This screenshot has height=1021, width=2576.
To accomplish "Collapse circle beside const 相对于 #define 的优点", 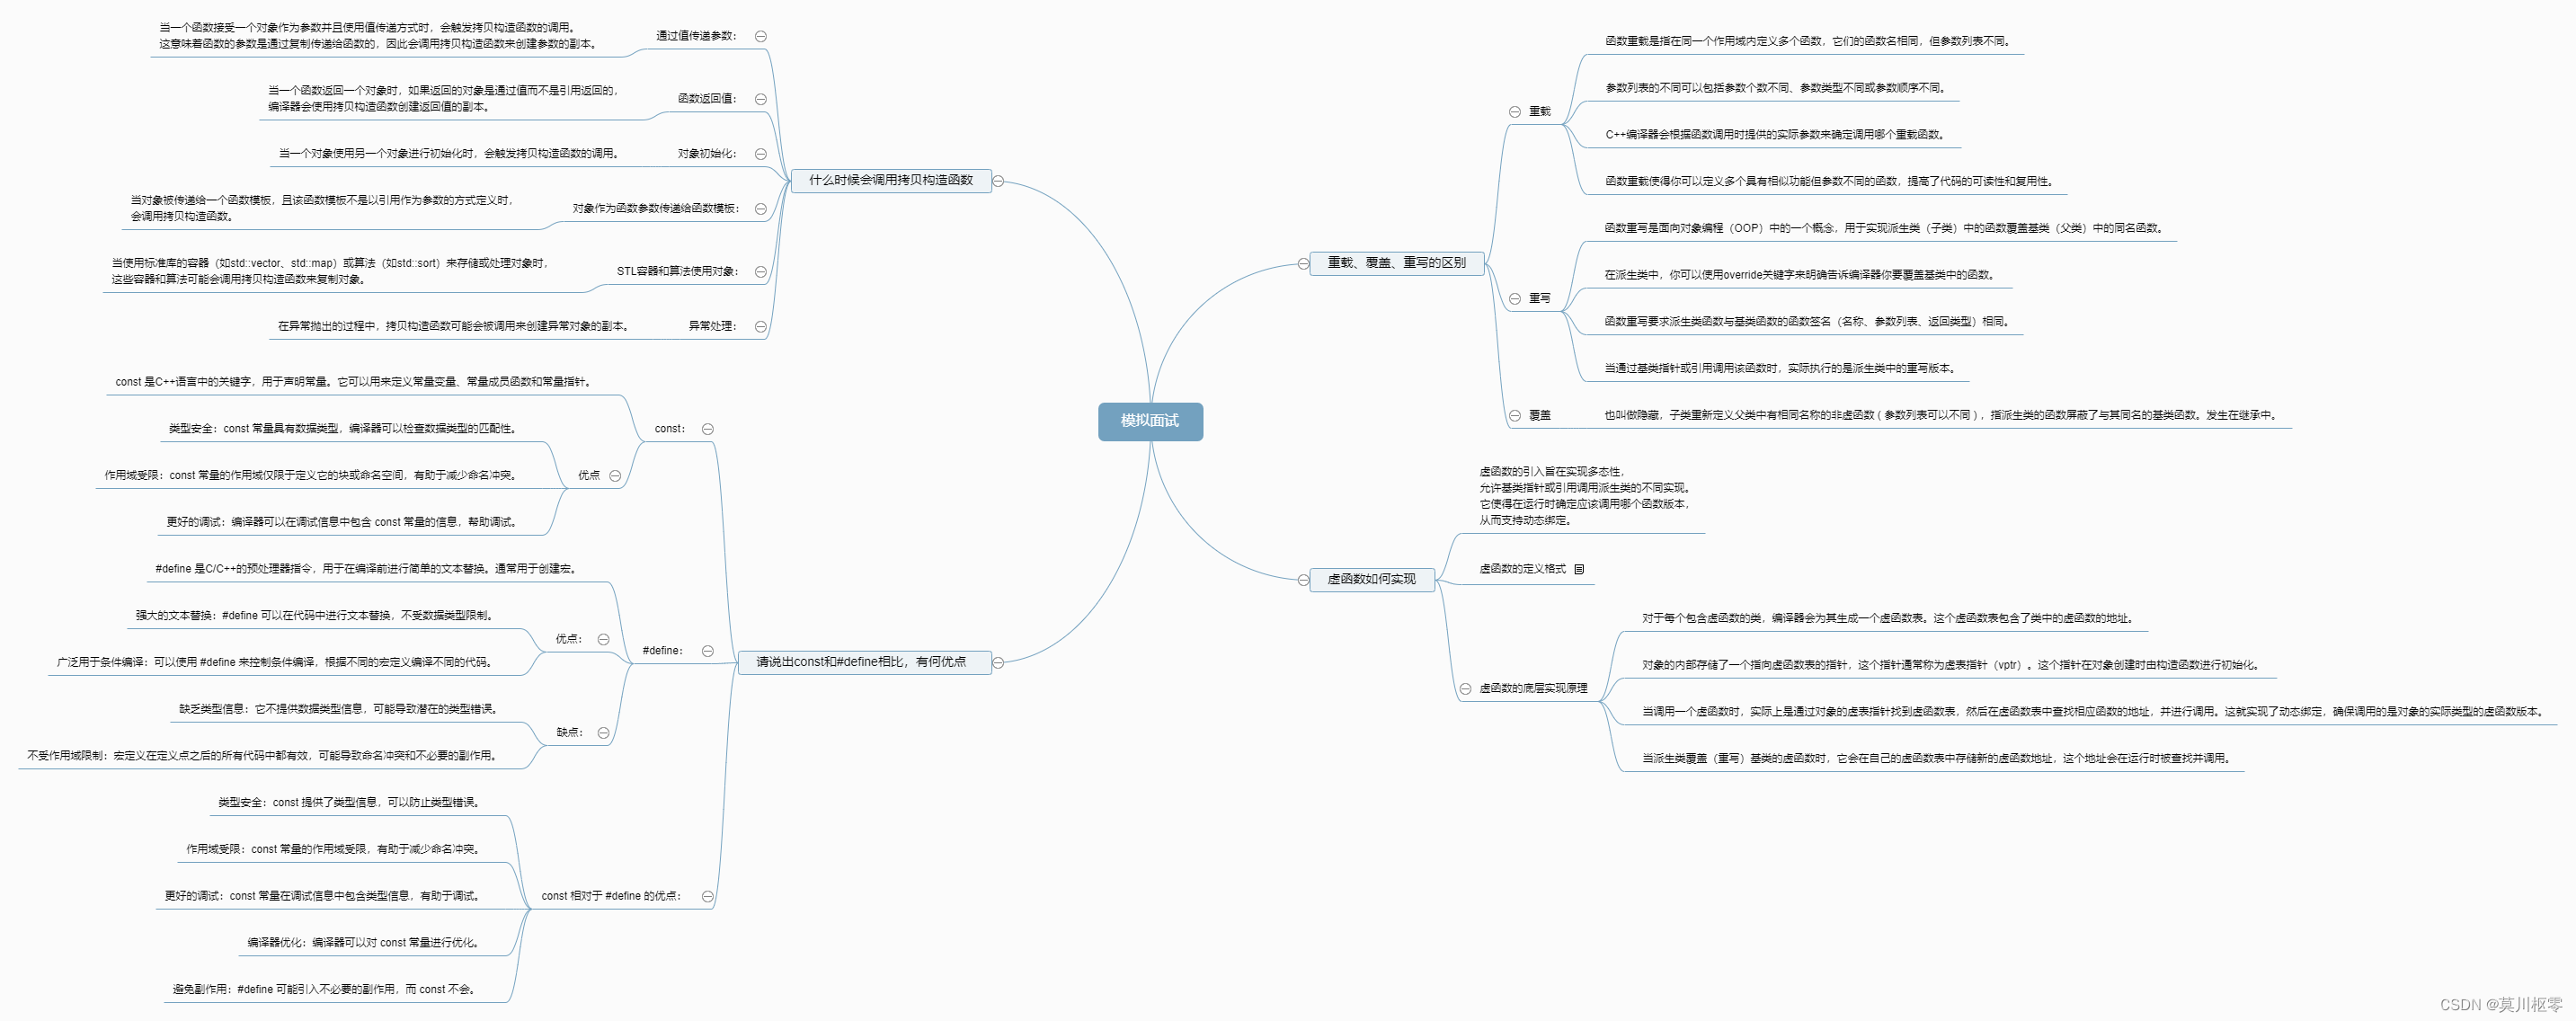I will tap(708, 897).
